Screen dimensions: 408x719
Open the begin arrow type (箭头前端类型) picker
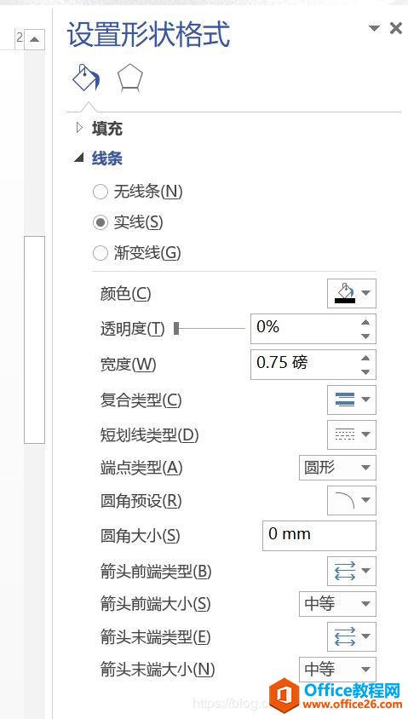[x=352, y=571]
